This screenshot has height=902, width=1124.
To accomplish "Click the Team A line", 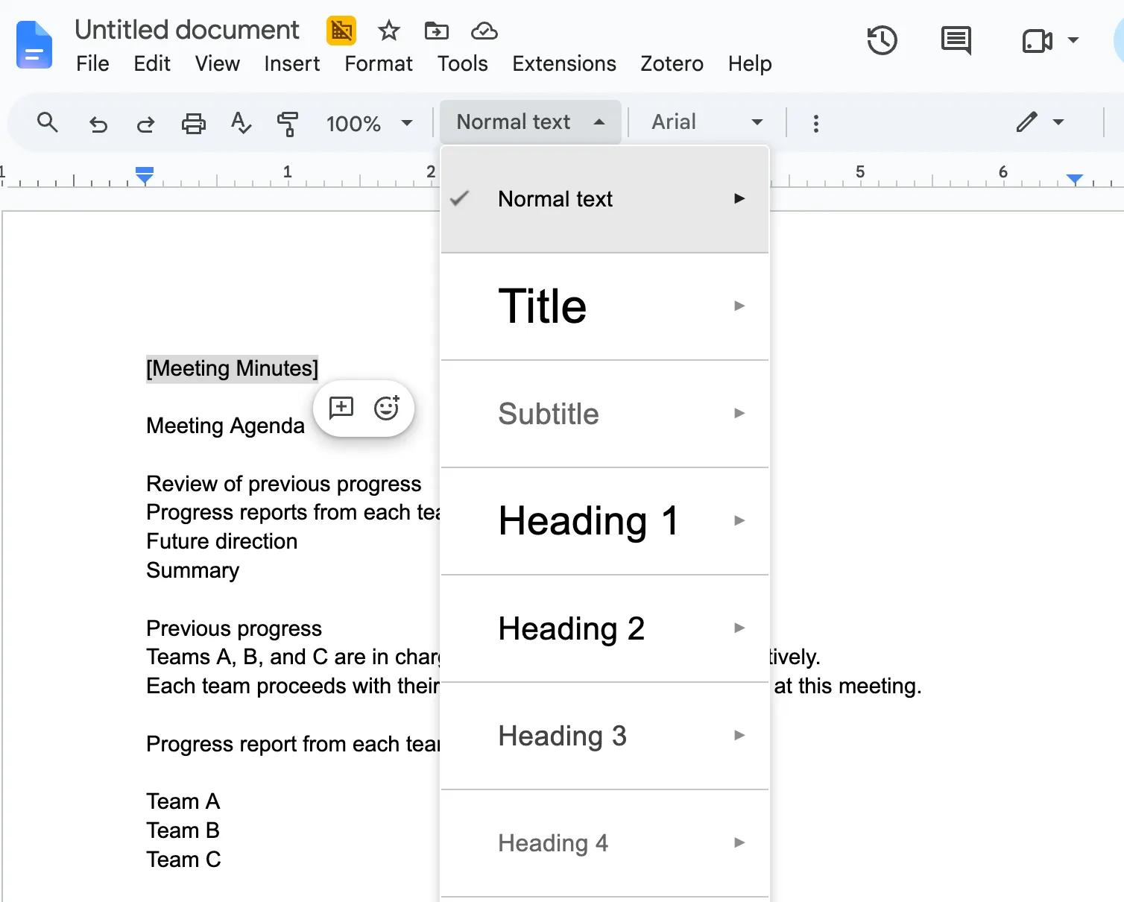I will coord(183,801).
